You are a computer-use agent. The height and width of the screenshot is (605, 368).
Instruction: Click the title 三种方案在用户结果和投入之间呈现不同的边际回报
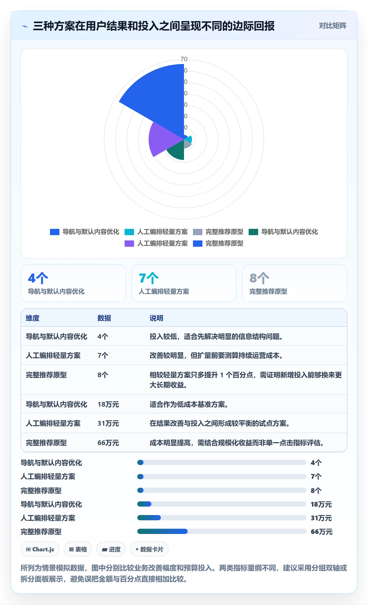point(154,26)
